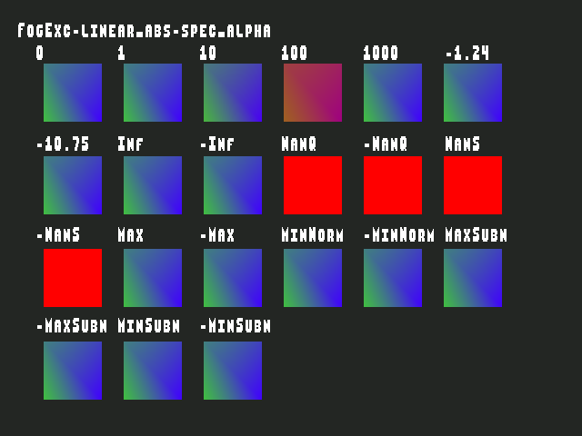Pick the gradient square labeled -1.24
Screen dimensions: 582x436
click(473, 93)
